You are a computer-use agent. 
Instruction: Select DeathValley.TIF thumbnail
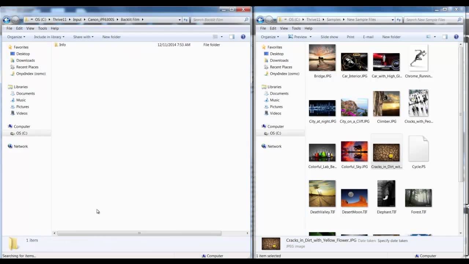(322, 194)
